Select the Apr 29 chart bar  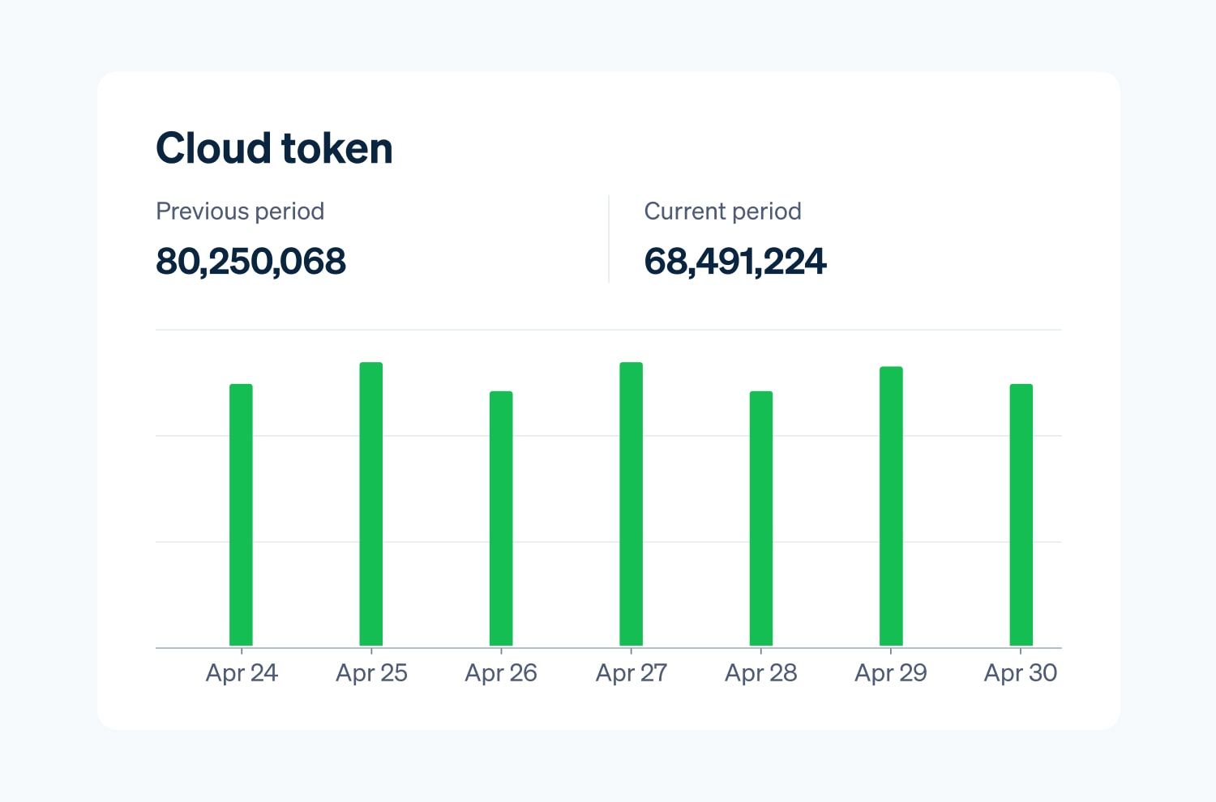(891, 506)
